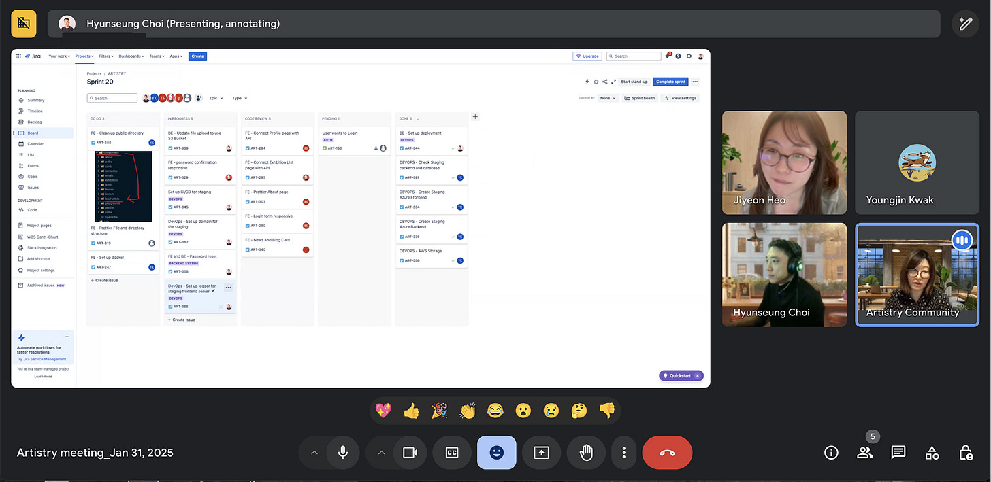991x482 pixels.
Task: Select Jiyeon Heo's video tile
Action: pyautogui.click(x=784, y=162)
